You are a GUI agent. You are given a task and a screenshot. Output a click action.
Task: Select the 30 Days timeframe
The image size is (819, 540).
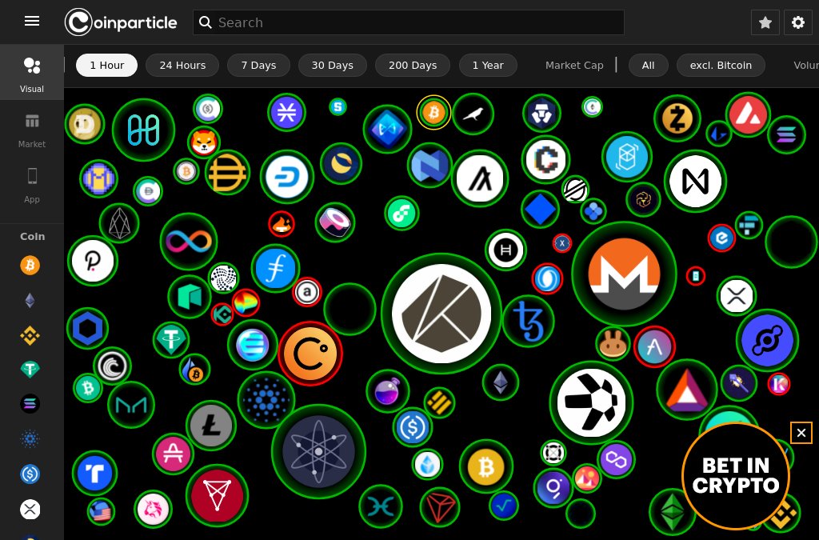[332, 66]
